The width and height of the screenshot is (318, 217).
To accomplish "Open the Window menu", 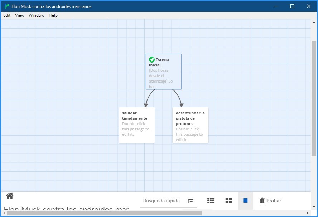I will pyautogui.click(x=37, y=15).
